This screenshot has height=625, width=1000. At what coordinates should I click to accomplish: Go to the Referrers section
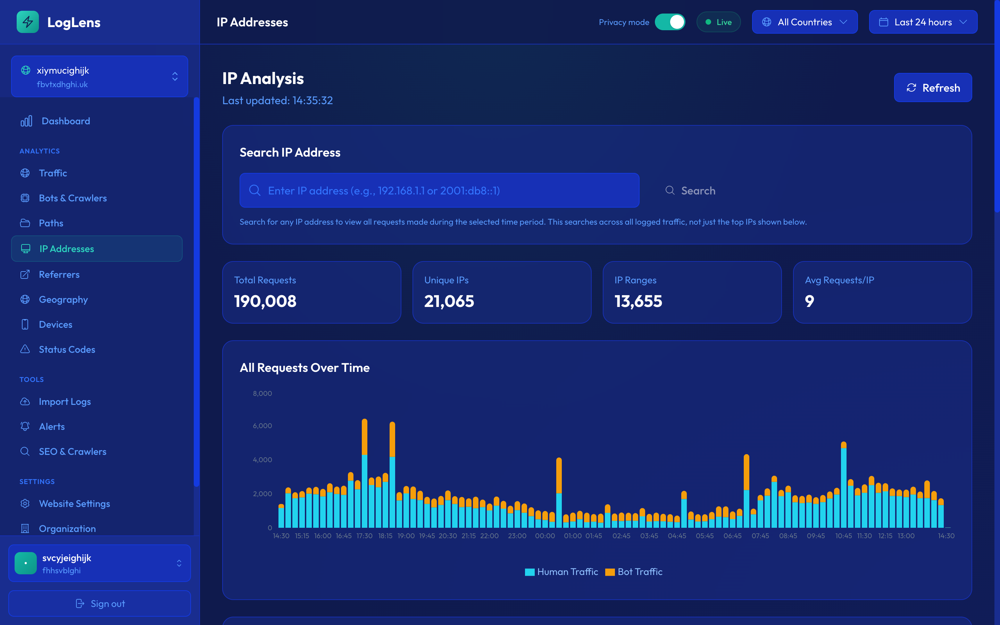pos(59,274)
